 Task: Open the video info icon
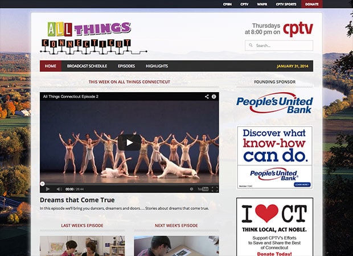[x=214, y=97]
